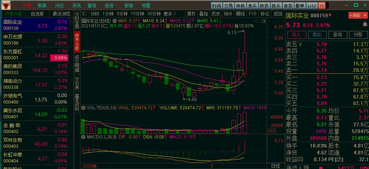Image resolution: width=369 pixels, height=169 pixels.
Task: Open the 问达 menu
Action: pos(60,5)
